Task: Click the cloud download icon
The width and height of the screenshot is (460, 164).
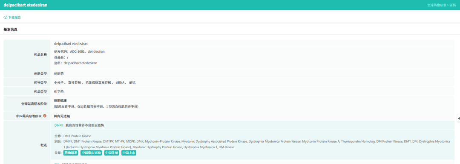Action: 5,17
